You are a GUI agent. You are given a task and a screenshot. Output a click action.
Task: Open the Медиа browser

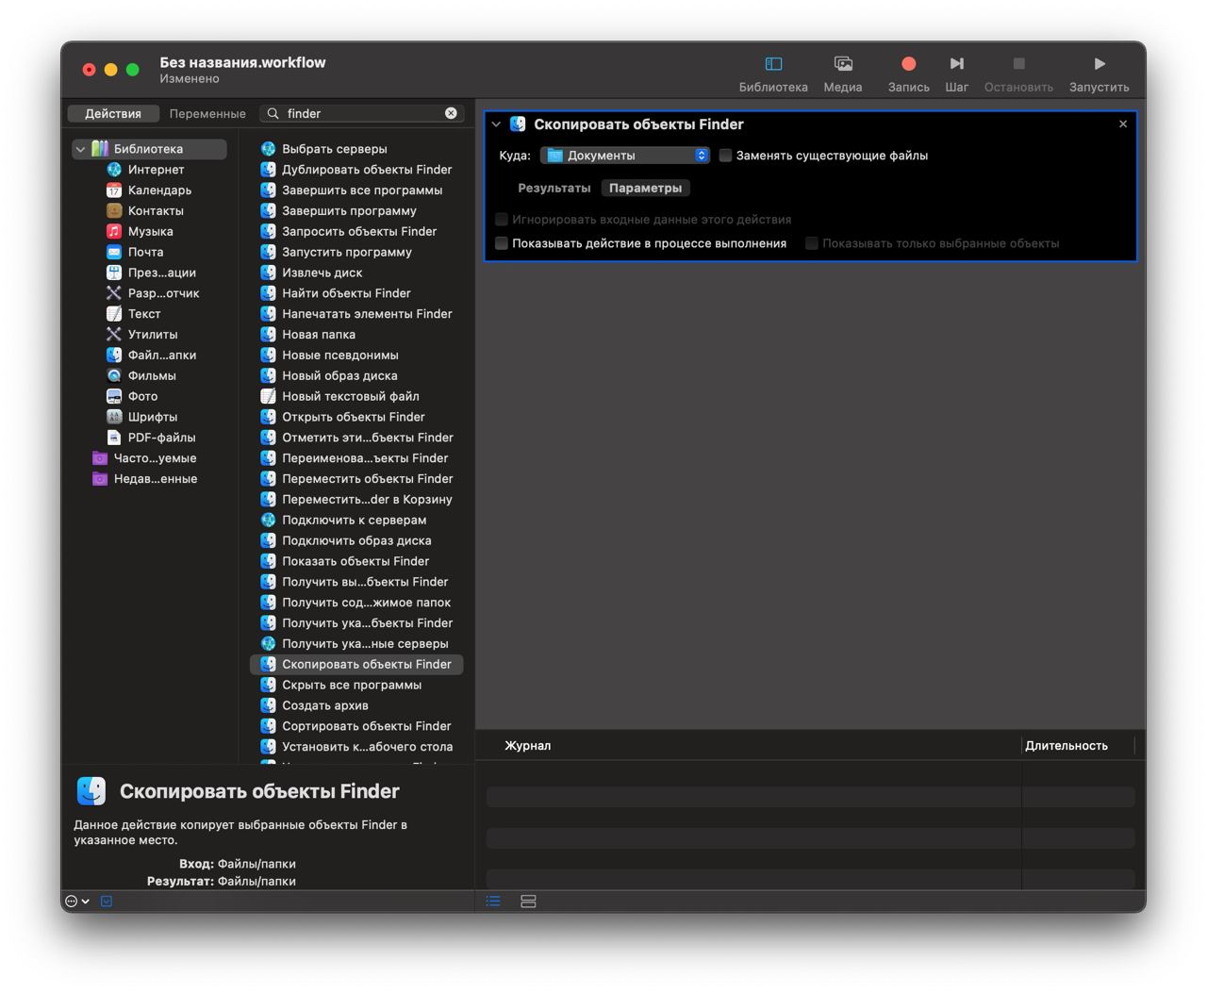tap(843, 64)
